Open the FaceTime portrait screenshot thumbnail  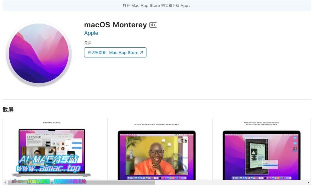click(x=157, y=149)
